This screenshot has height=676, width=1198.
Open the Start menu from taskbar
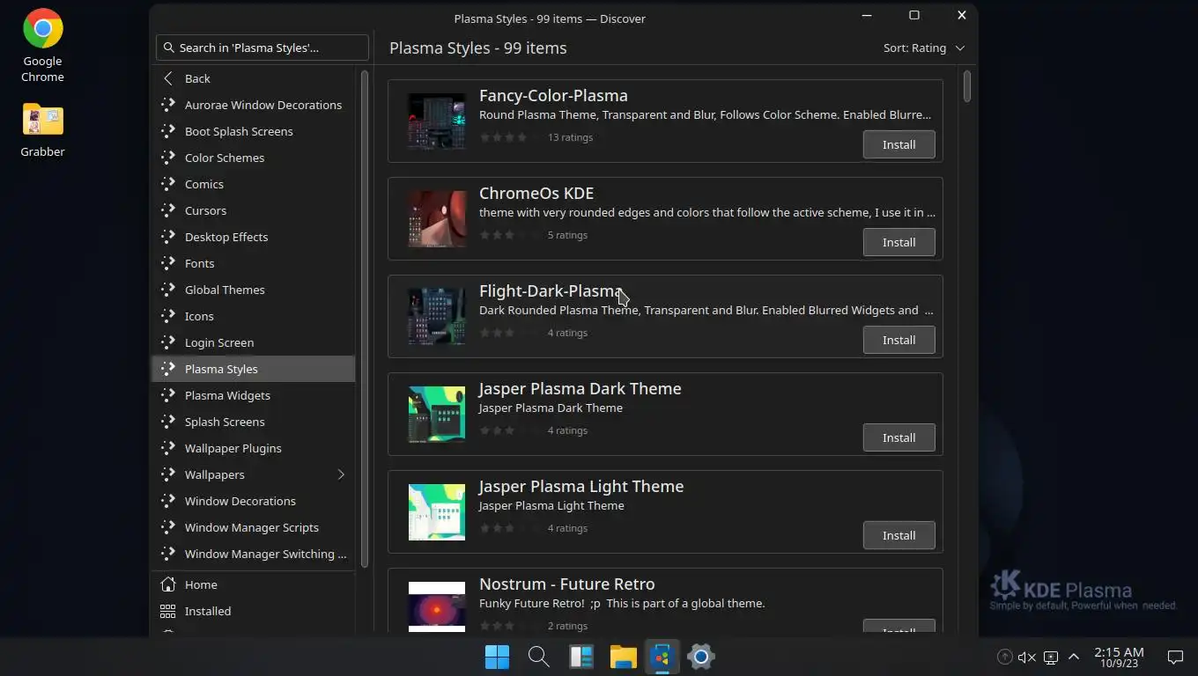[497, 657]
